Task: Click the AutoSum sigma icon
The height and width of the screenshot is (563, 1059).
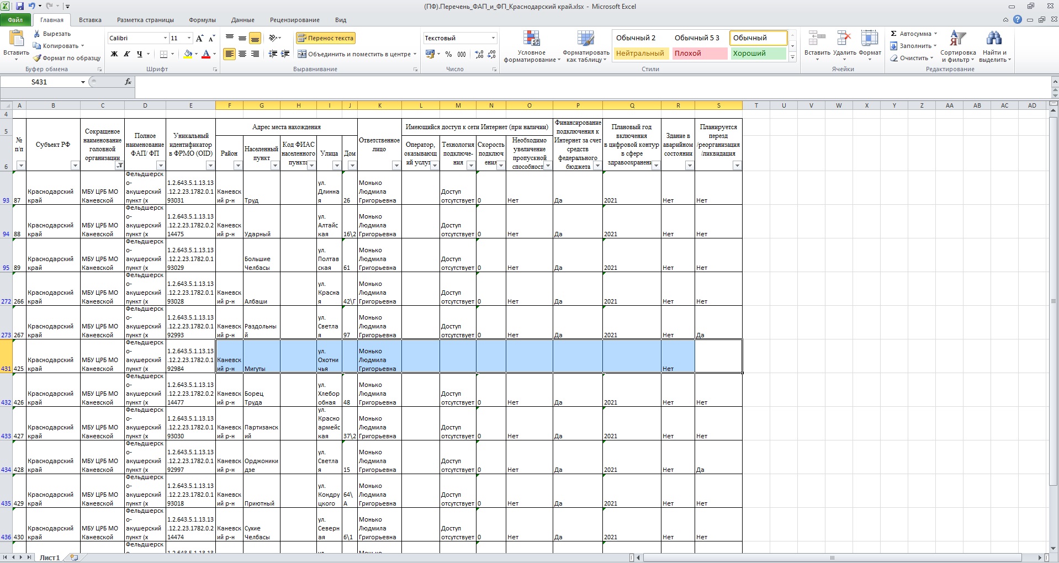Action: coord(894,34)
